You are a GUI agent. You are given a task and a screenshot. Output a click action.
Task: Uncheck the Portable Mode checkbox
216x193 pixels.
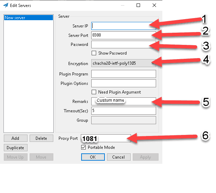(83, 147)
